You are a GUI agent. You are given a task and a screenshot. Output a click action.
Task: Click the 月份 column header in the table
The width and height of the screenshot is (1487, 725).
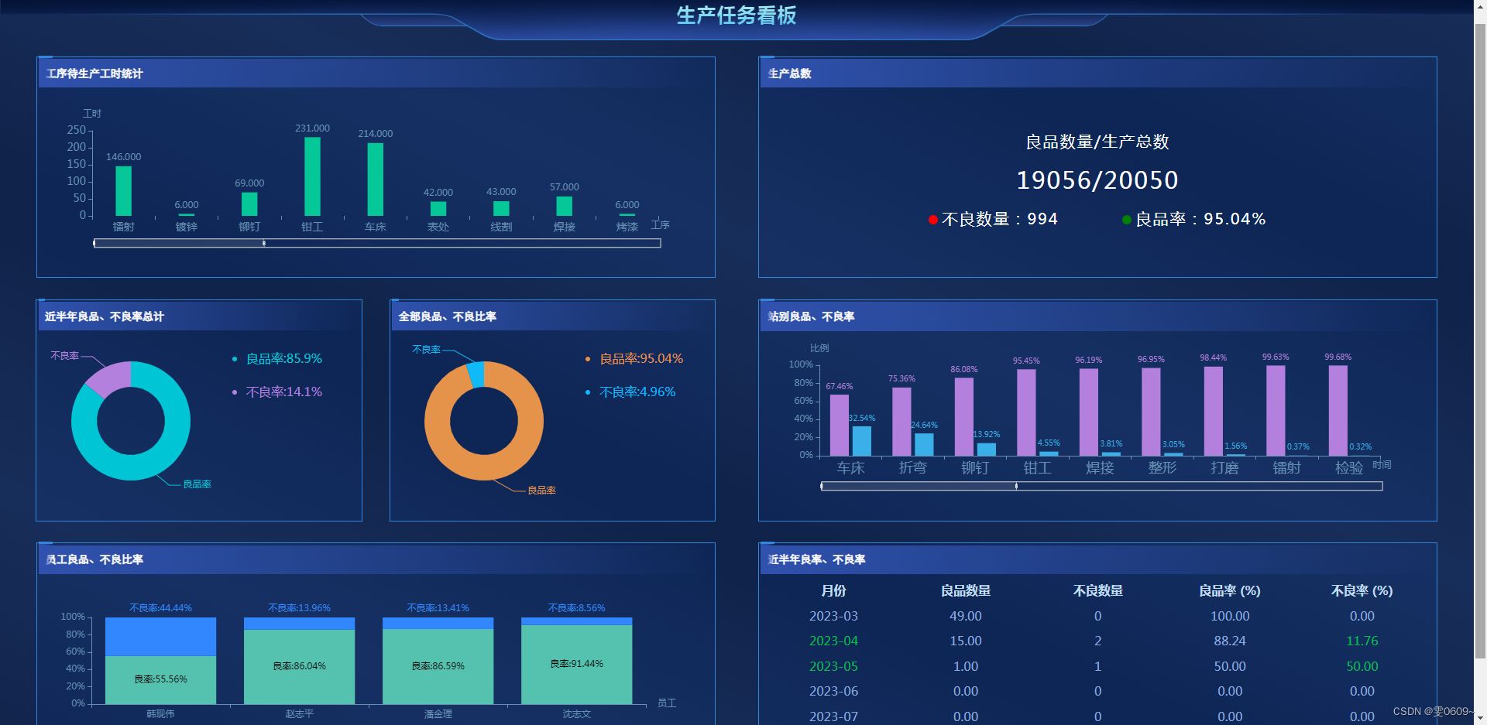point(833,590)
